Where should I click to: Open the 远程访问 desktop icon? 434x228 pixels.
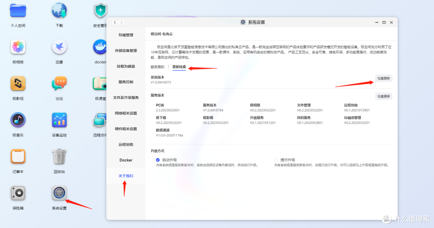coord(100,120)
